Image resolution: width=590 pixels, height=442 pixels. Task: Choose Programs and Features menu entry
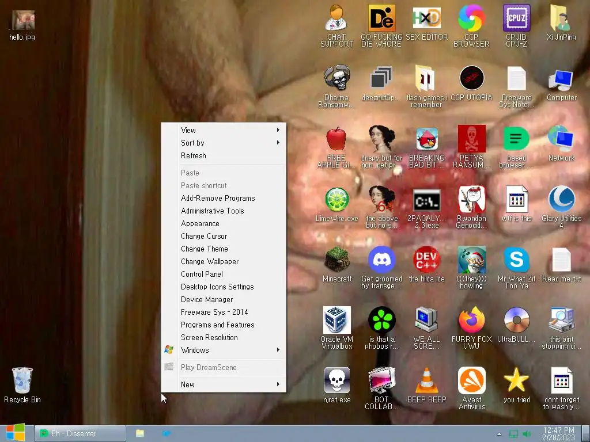(224, 325)
